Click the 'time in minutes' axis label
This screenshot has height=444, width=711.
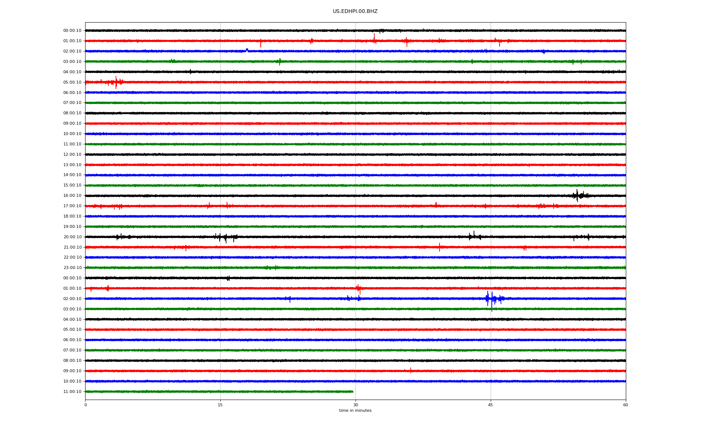coord(355,410)
